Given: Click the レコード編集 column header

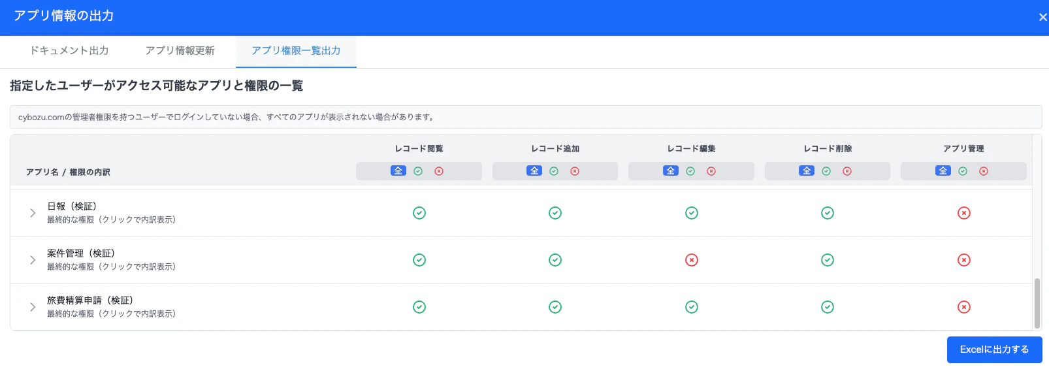Looking at the screenshot, I should [691, 149].
